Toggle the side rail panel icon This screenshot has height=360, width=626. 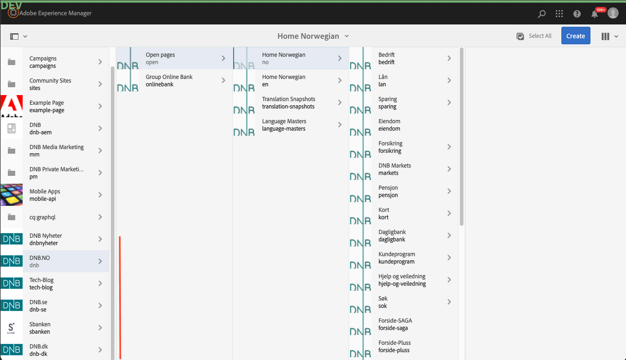[x=14, y=36]
